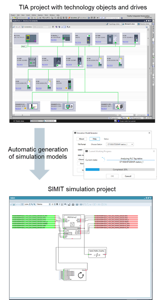Toggle Bold in the SIMIT toolbar
This screenshot has width=166, height=300.
tap(57, 204)
